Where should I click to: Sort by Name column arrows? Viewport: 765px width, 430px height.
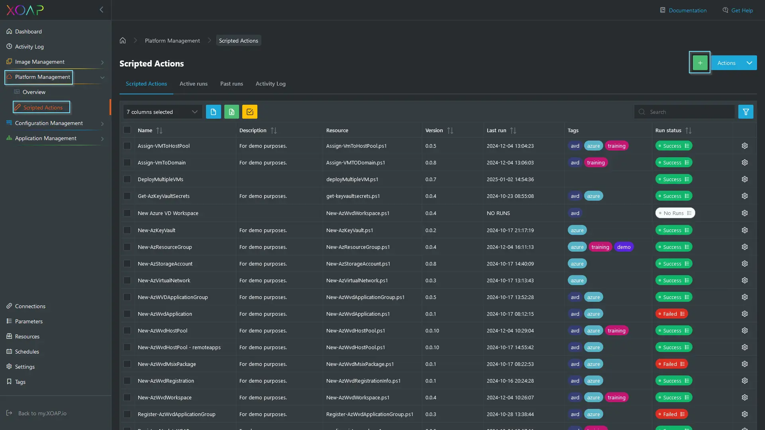coord(159,130)
